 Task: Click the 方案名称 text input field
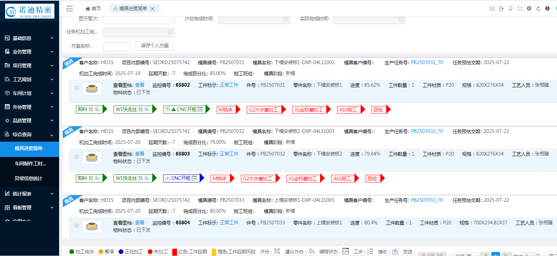point(116,47)
